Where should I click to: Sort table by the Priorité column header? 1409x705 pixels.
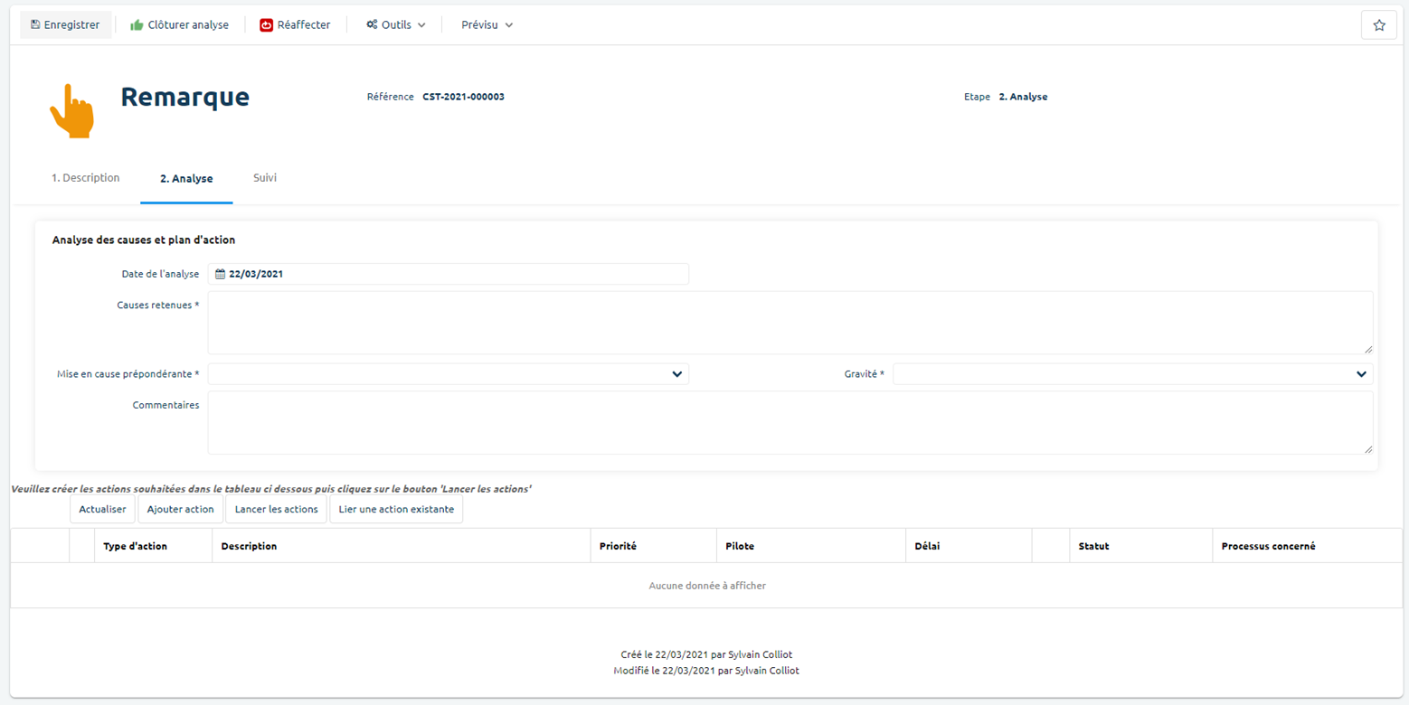pos(618,546)
